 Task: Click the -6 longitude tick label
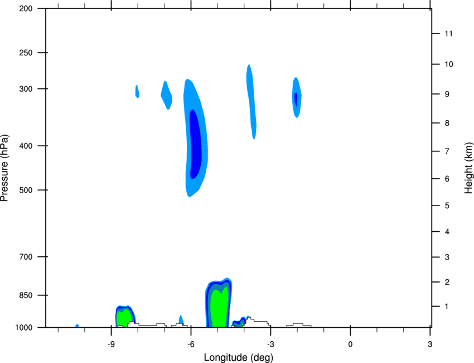click(x=191, y=345)
